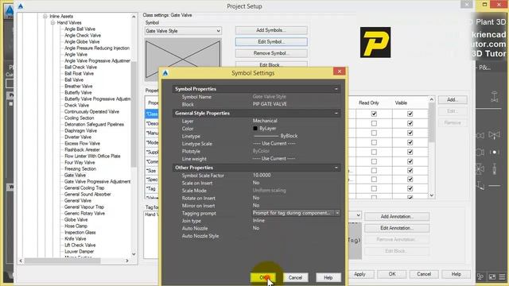Click the PIP GATE VALVE block value

tap(270, 104)
